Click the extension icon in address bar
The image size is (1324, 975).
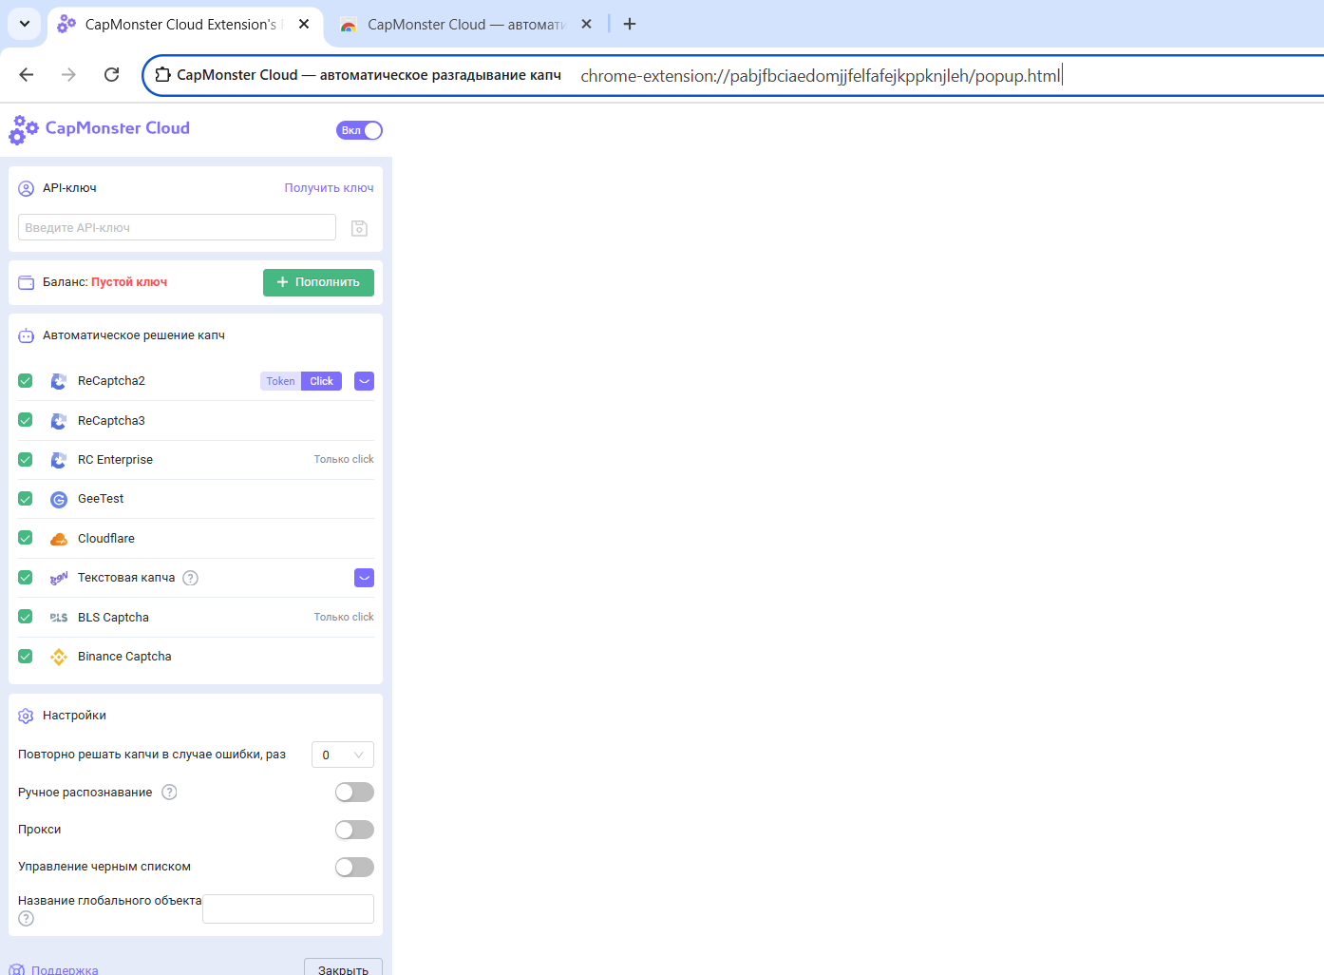163,75
